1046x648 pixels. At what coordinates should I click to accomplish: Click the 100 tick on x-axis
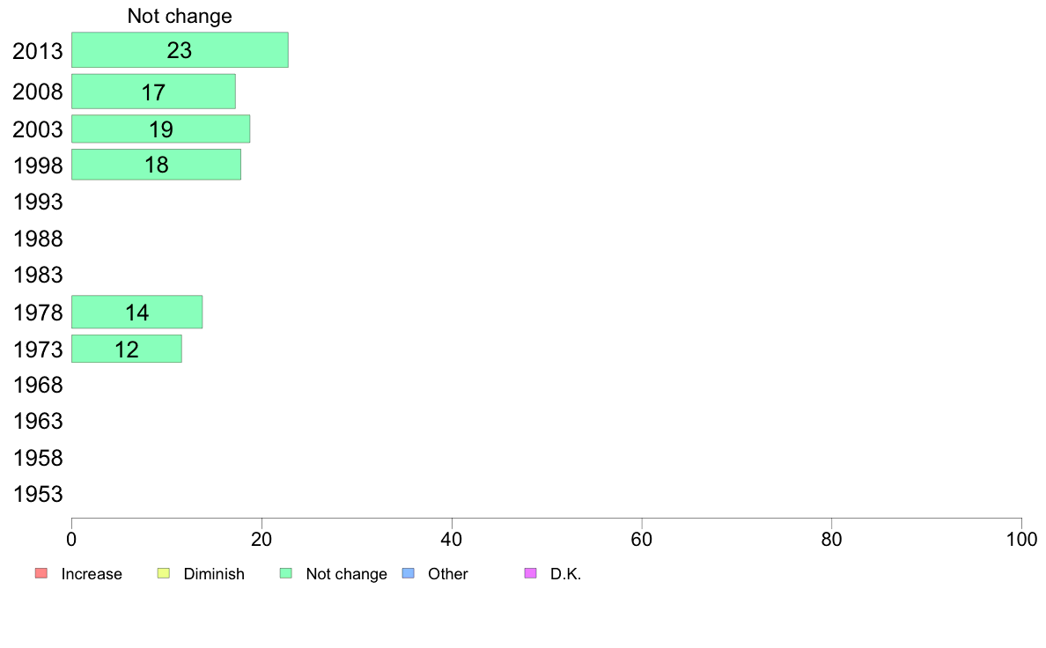pyautogui.click(x=1021, y=539)
